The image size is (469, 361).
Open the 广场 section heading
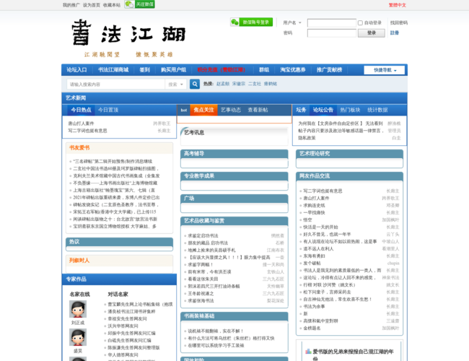tap(189, 199)
